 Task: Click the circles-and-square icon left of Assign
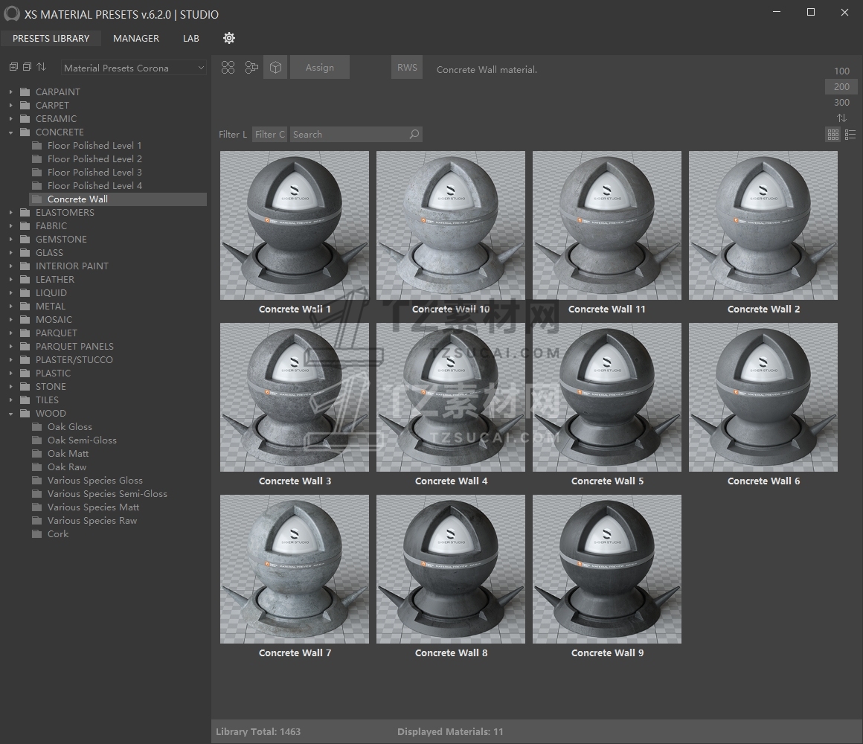[x=251, y=68]
